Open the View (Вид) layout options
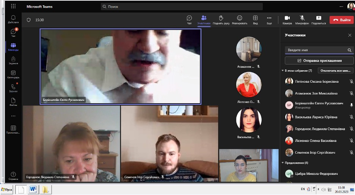 coord(255,20)
